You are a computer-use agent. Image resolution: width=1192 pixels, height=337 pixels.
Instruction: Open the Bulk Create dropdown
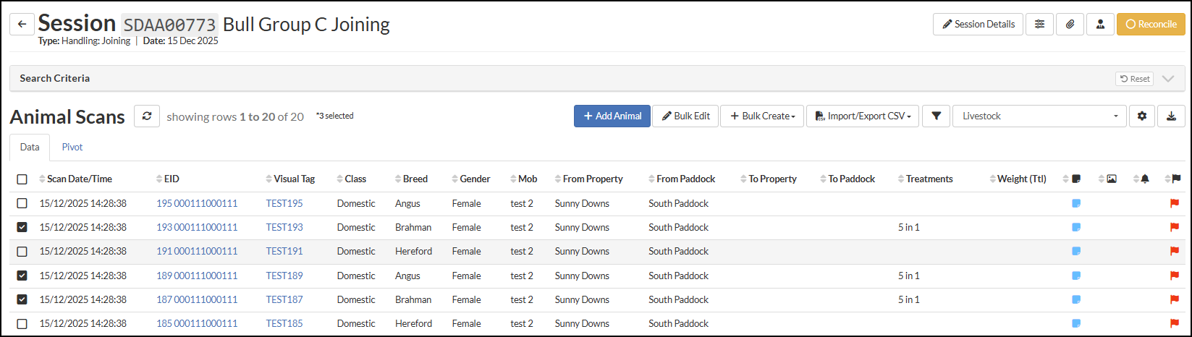click(x=762, y=116)
